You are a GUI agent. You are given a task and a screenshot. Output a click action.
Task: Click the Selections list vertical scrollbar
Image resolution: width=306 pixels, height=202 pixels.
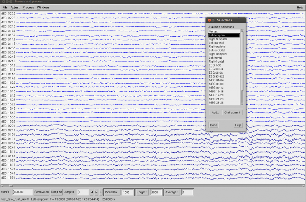point(242,61)
